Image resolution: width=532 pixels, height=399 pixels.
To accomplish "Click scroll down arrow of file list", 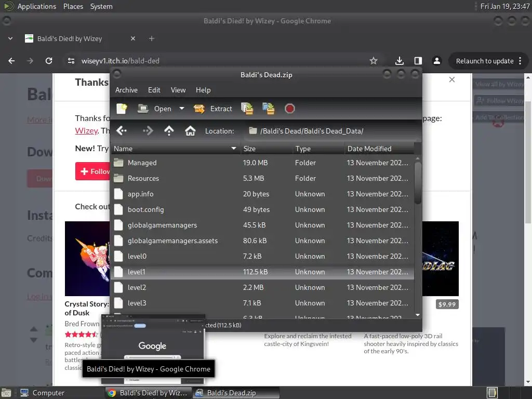I will 418,315.
